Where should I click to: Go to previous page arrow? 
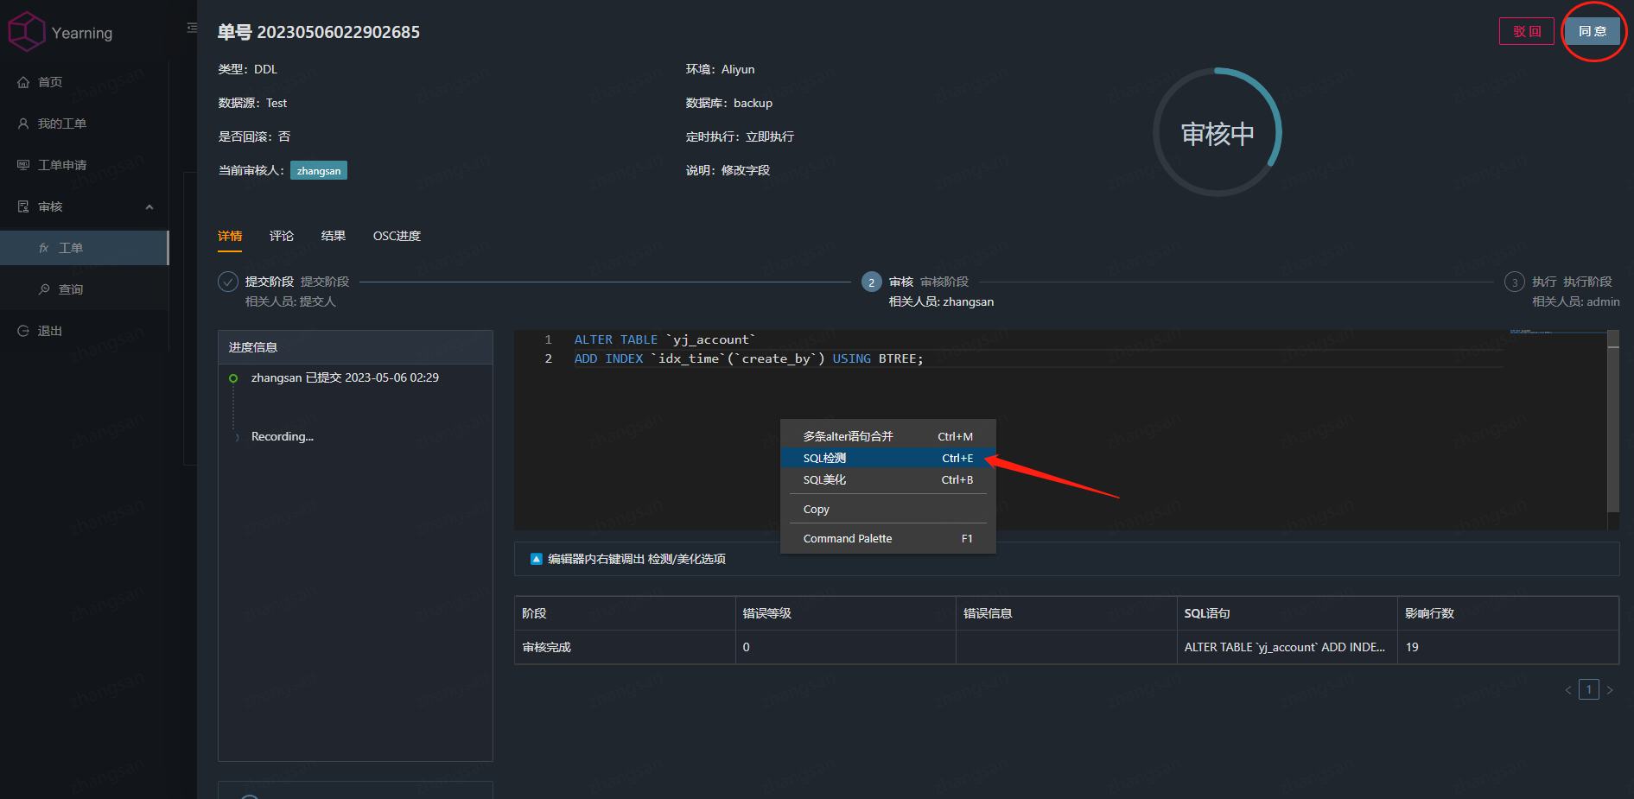click(1568, 689)
